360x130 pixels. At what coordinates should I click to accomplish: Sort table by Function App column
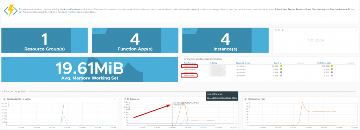pyautogui.click(x=189, y=63)
